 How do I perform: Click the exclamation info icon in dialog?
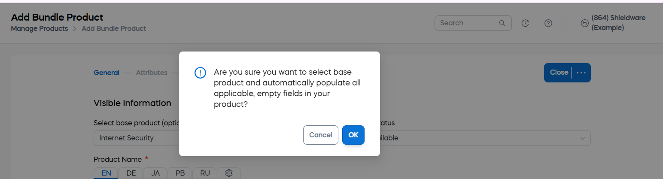pos(200,73)
